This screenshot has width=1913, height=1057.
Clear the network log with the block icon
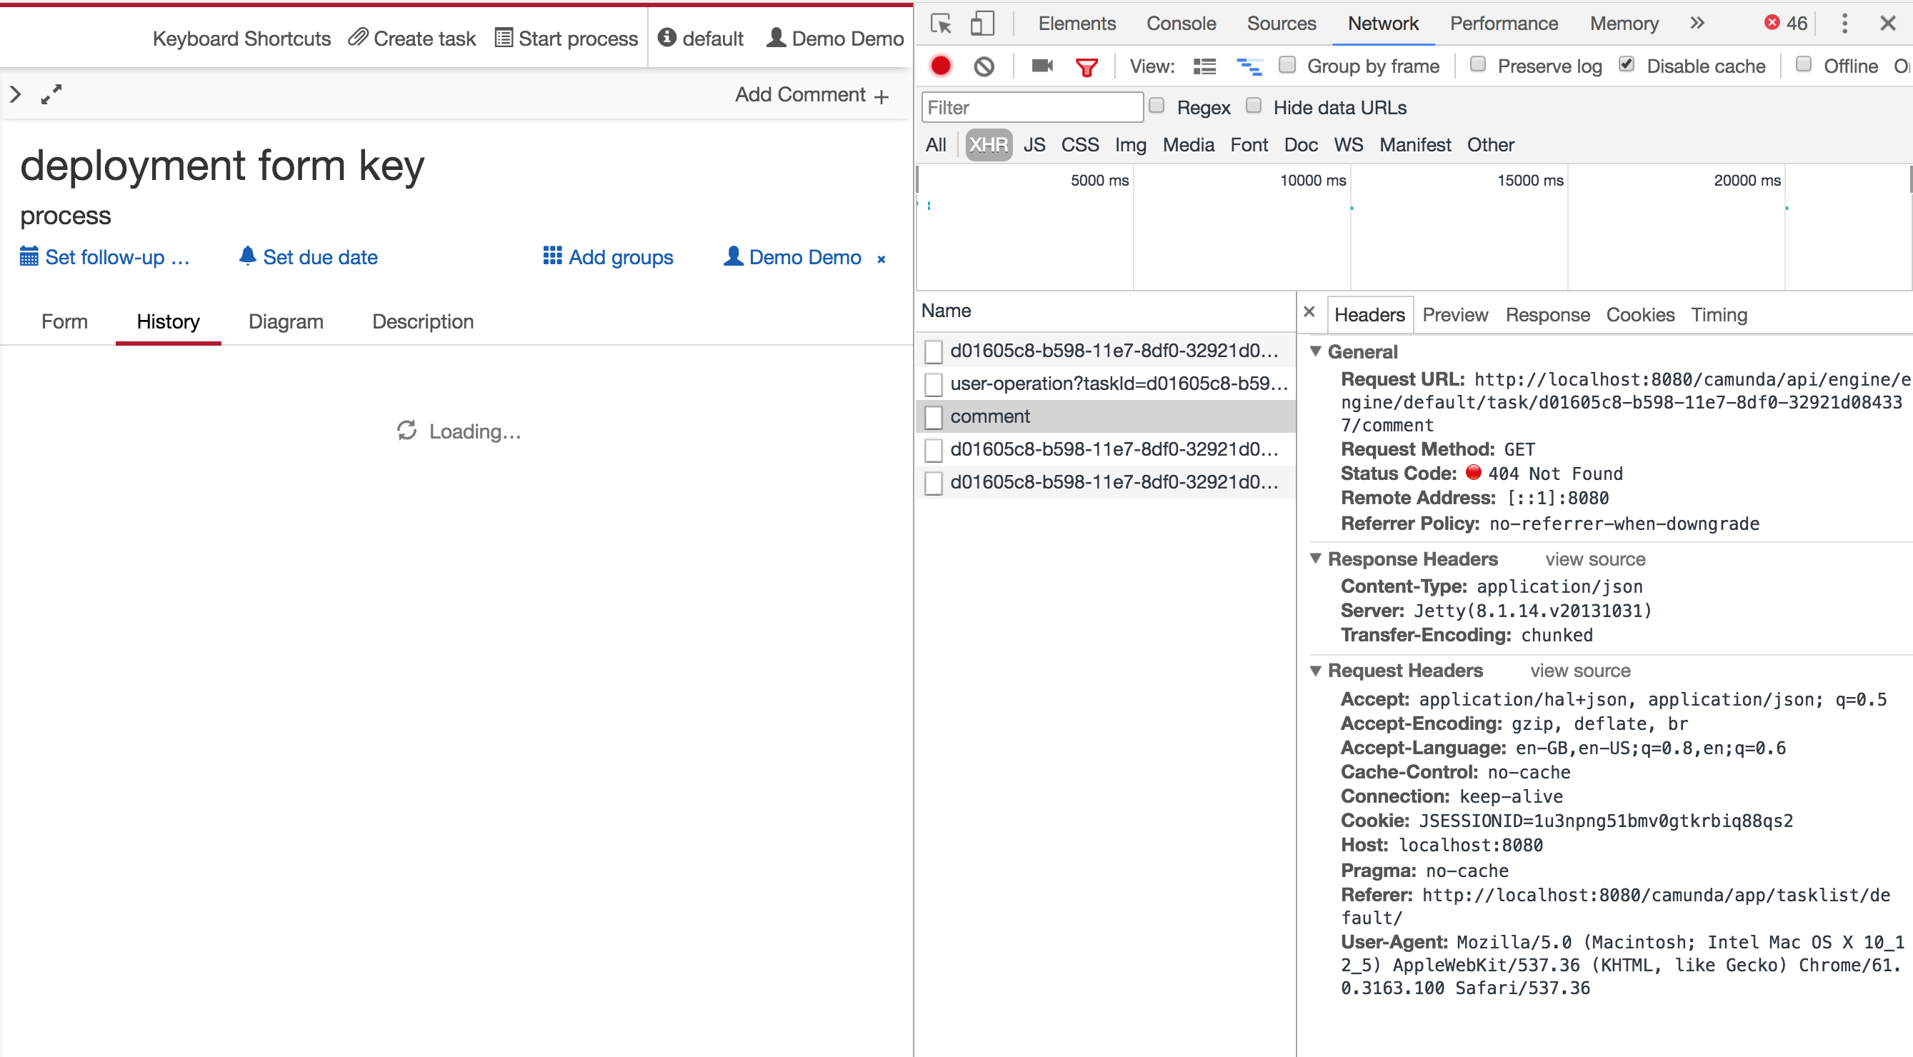[x=983, y=66]
